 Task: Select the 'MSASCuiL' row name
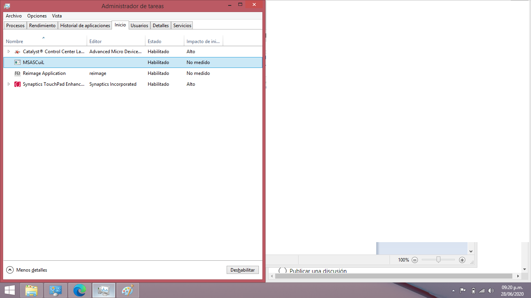pyautogui.click(x=33, y=62)
